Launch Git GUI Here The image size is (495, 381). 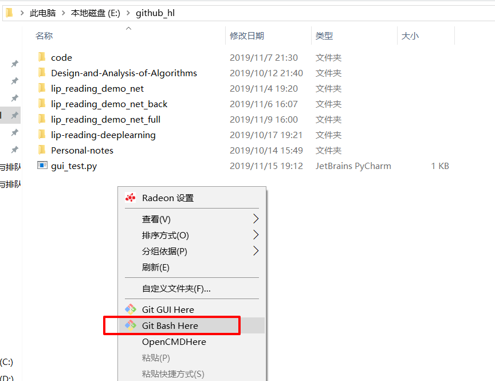click(x=191, y=309)
